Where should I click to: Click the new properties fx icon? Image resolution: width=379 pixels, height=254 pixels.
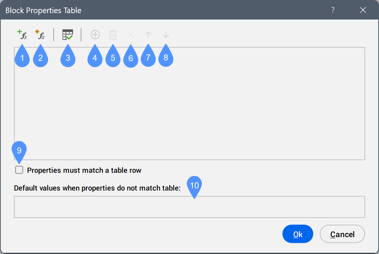(40, 35)
